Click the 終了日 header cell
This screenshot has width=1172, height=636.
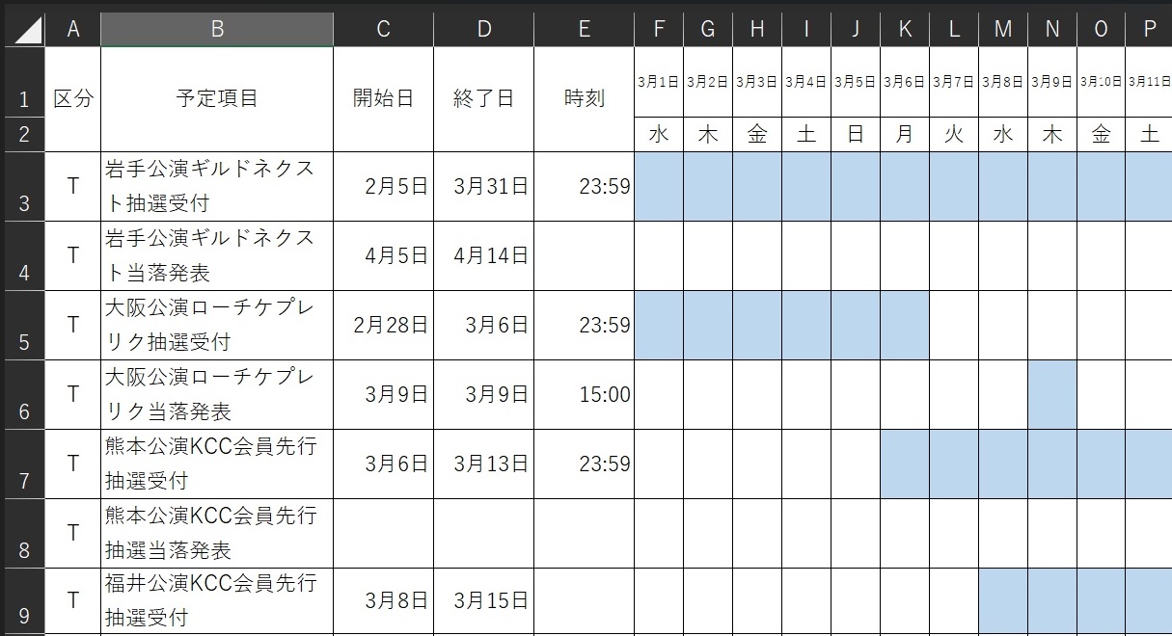pos(484,99)
